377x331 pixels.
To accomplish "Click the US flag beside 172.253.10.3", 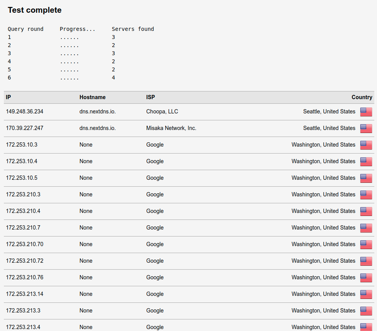I will coord(366,145).
